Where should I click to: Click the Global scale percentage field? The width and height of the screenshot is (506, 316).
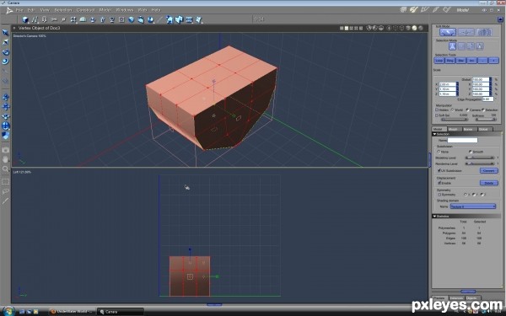click(481, 79)
